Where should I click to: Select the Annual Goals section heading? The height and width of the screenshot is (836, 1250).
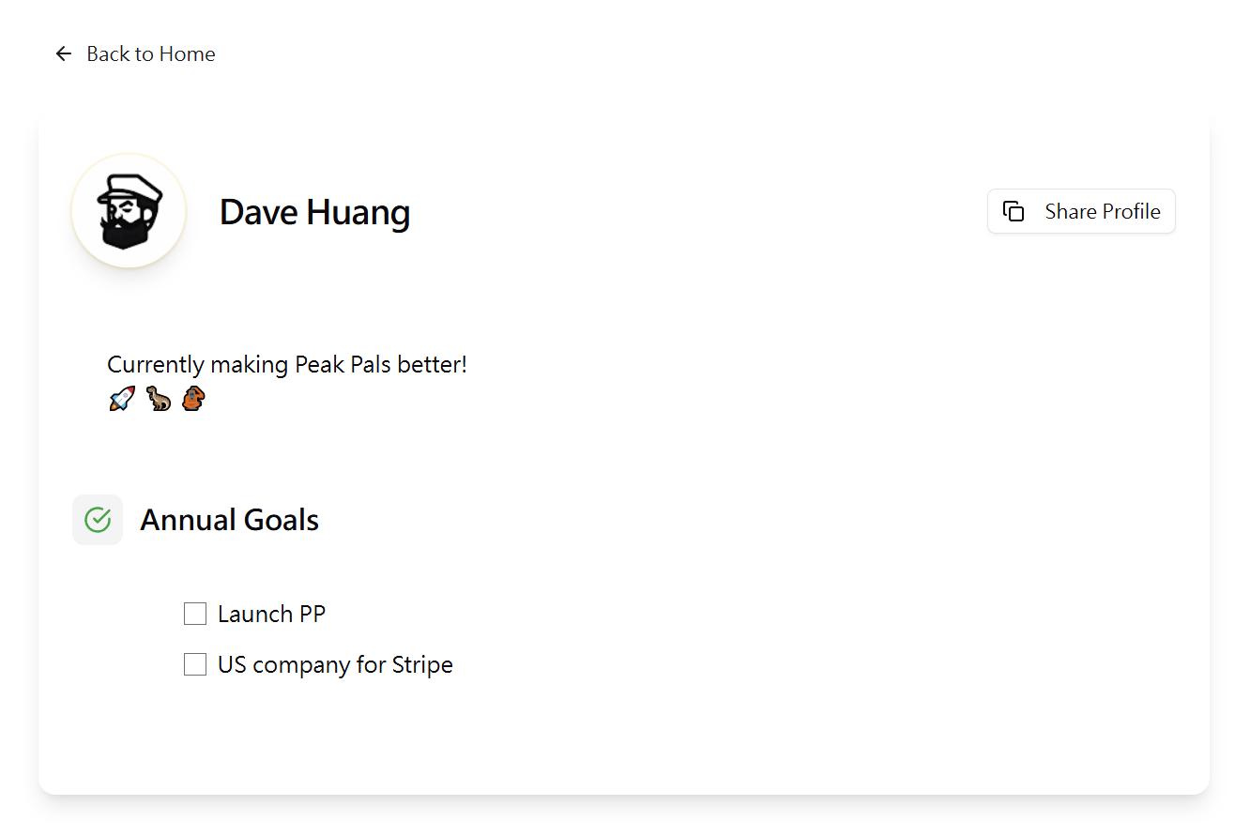click(x=230, y=520)
